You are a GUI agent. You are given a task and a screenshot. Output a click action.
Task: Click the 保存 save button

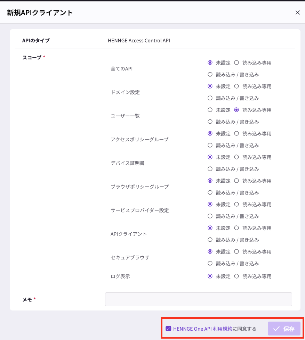(284, 329)
